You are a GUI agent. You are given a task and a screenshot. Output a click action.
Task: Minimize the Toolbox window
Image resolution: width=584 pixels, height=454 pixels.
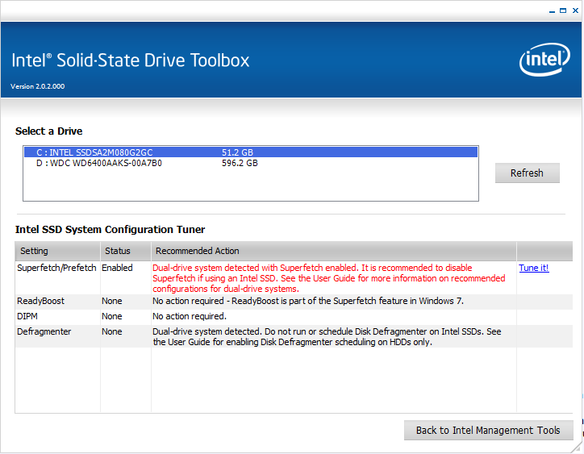[552, 10]
